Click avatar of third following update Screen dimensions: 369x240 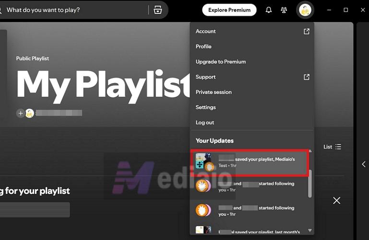[203, 210]
